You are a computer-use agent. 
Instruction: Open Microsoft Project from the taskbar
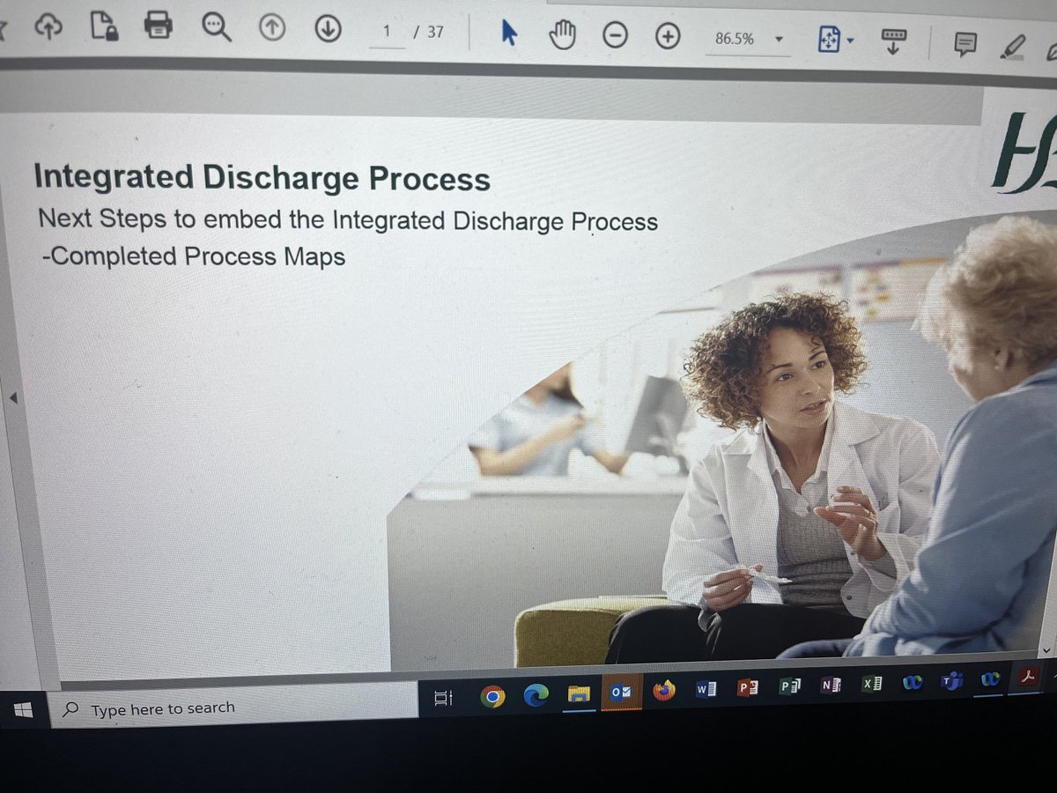[x=789, y=686]
